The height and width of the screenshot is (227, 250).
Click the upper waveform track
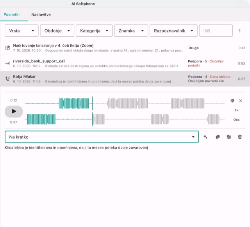point(125,104)
